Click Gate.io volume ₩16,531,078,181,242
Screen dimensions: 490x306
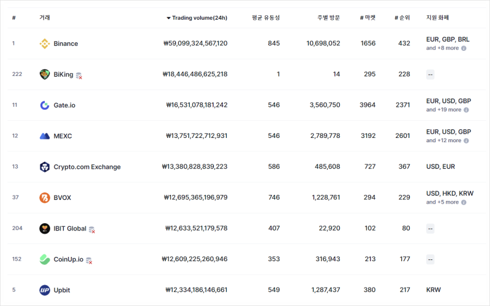click(197, 105)
